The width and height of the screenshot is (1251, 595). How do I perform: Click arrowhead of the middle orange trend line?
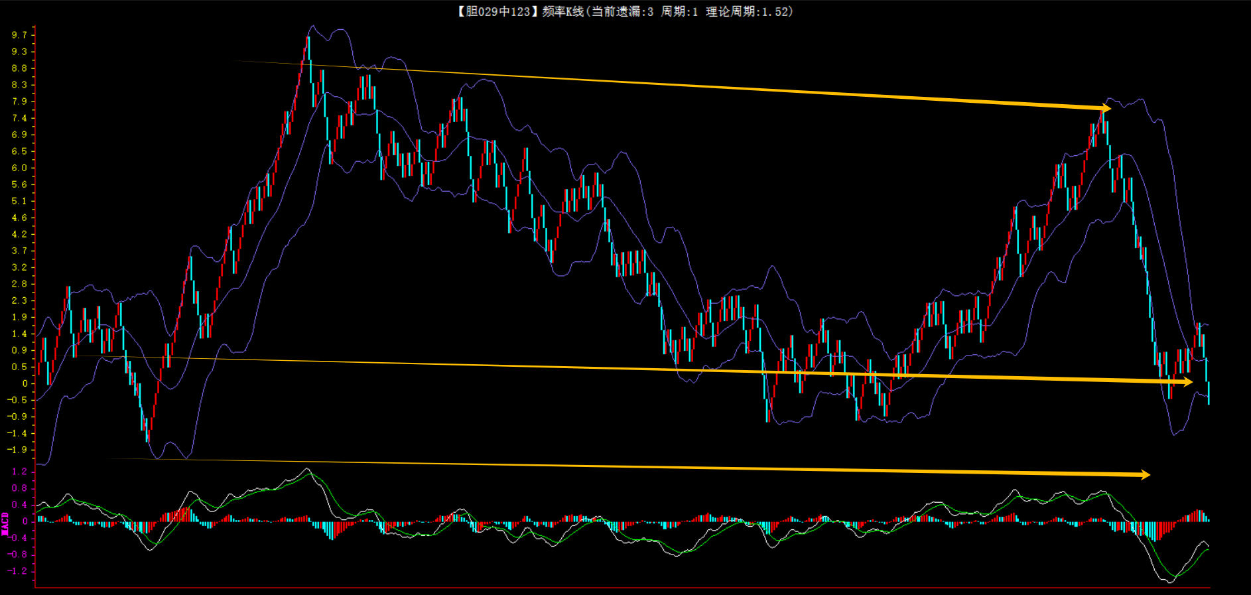[1188, 381]
